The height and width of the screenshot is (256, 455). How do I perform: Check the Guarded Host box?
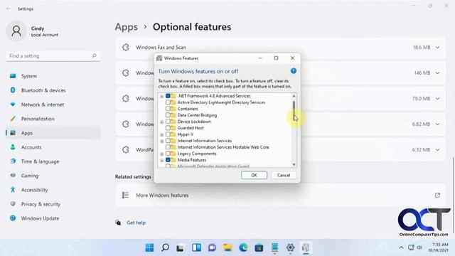pyautogui.click(x=168, y=128)
